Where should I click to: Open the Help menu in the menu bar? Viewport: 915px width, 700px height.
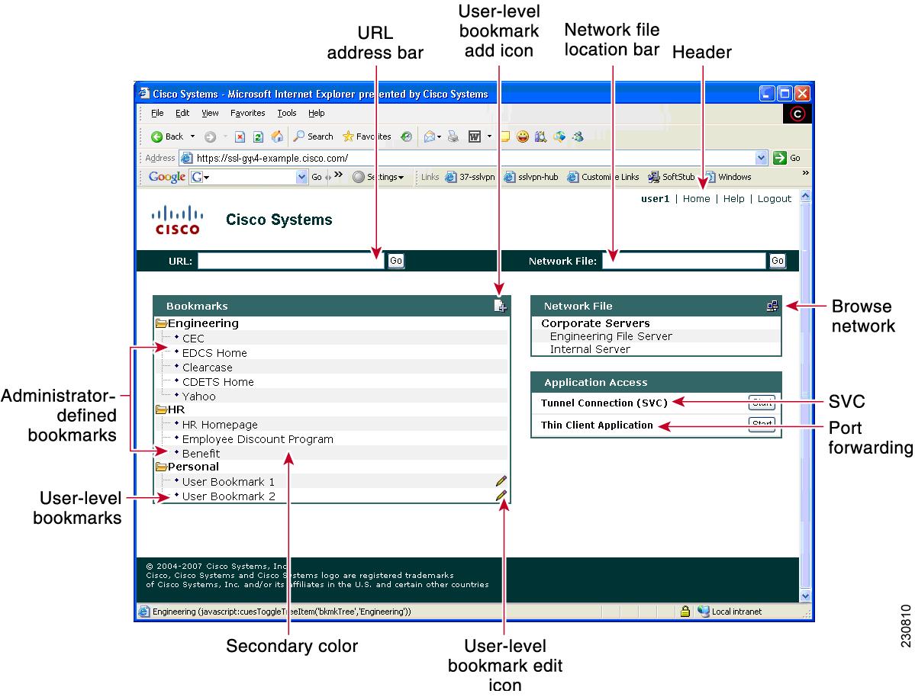coord(316,113)
